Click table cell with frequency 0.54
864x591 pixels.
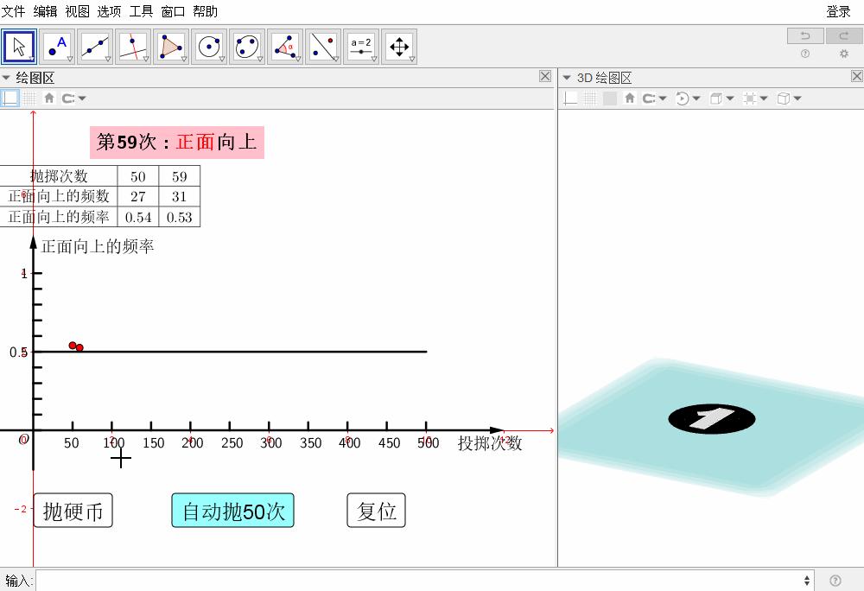[x=138, y=217]
